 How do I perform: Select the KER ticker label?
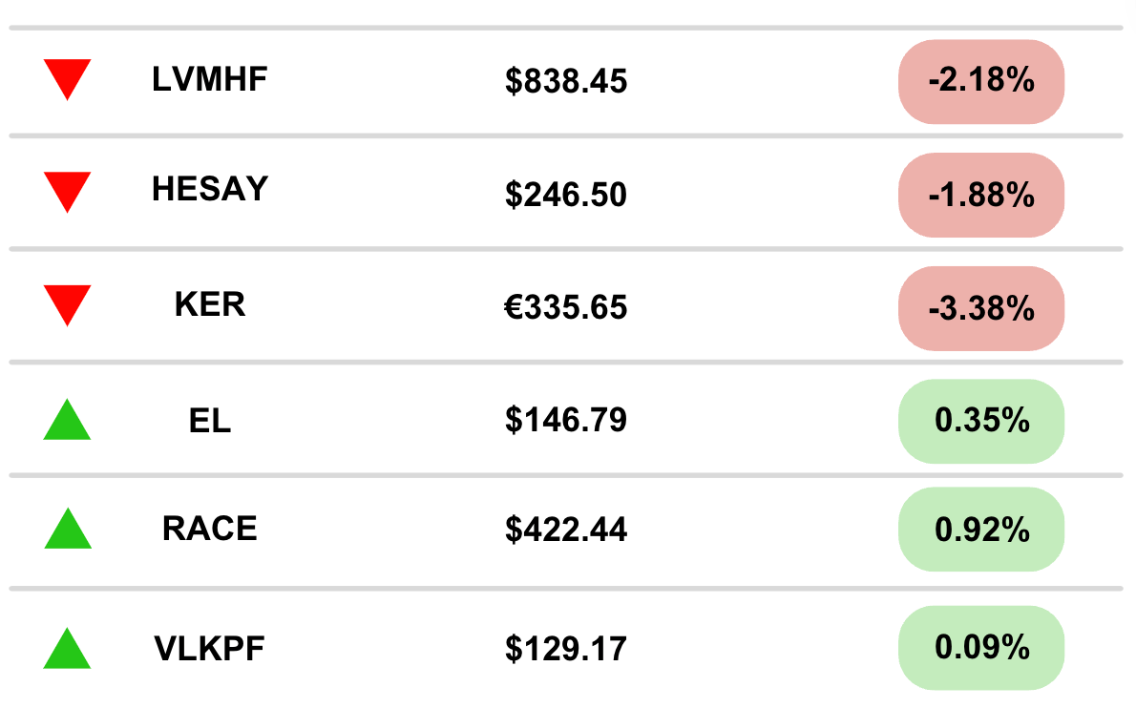tap(210, 305)
